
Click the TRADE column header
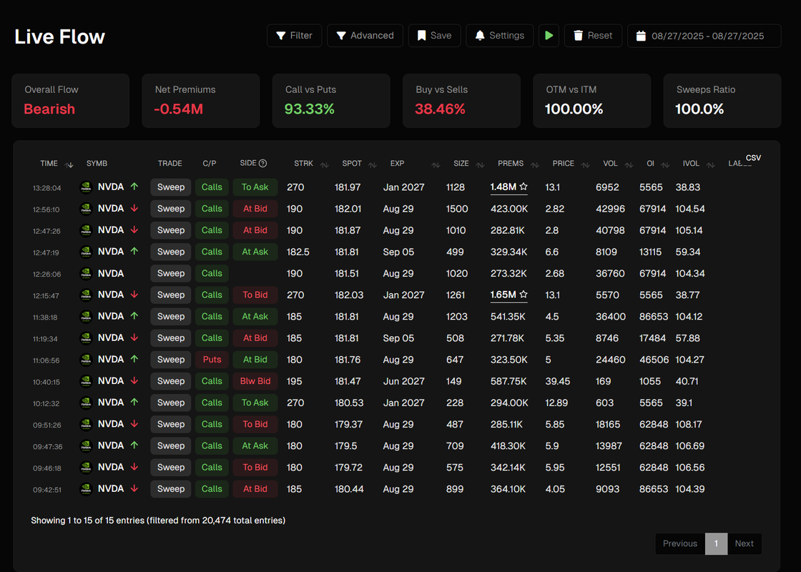click(x=169, y=164)
